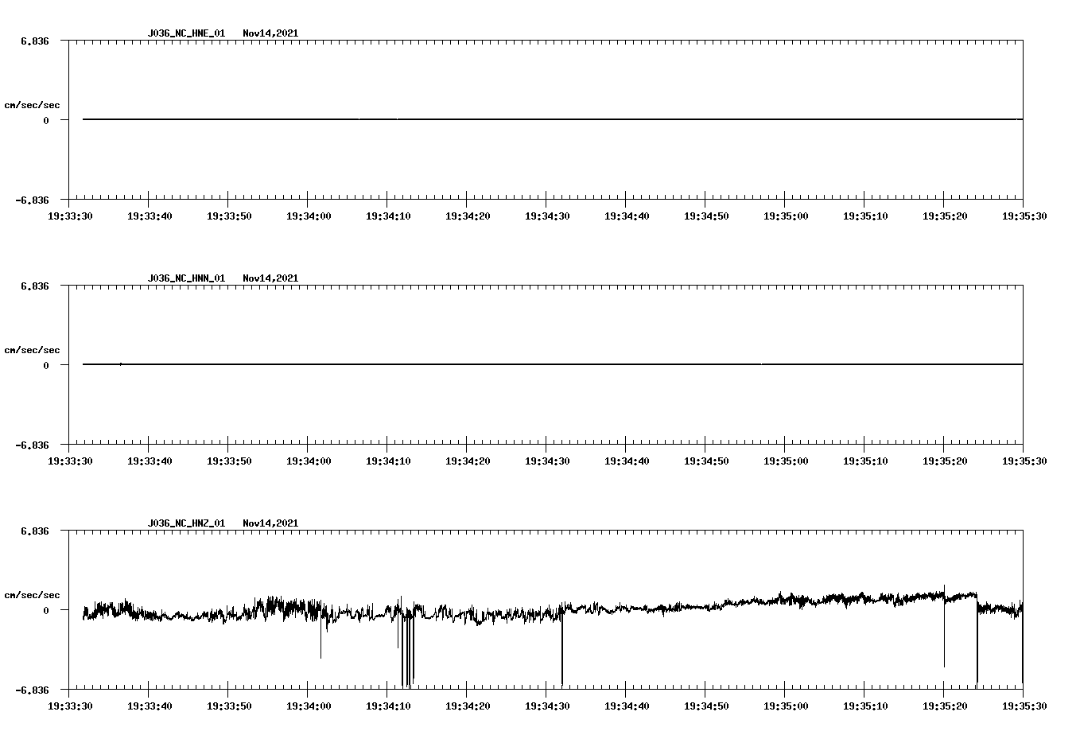Select the Nov14,2021 date on the HNN plot
The image size is (1080, 735).
click(x=270, y=278)
